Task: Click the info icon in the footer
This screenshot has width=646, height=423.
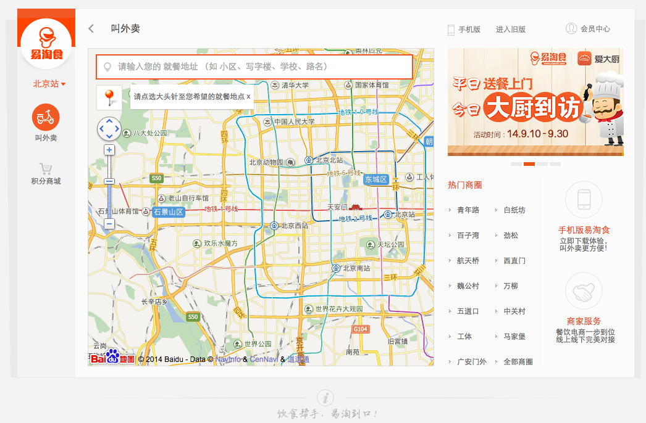Action: click(x=325, y=398)
